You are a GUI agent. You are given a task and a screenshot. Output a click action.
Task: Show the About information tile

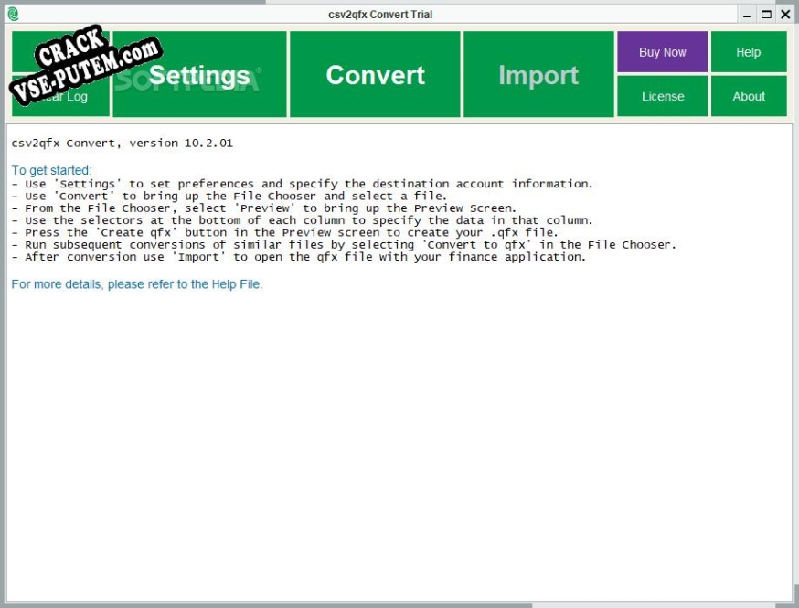749,96
